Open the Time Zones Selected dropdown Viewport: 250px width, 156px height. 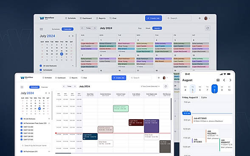(x=150, y=86)
